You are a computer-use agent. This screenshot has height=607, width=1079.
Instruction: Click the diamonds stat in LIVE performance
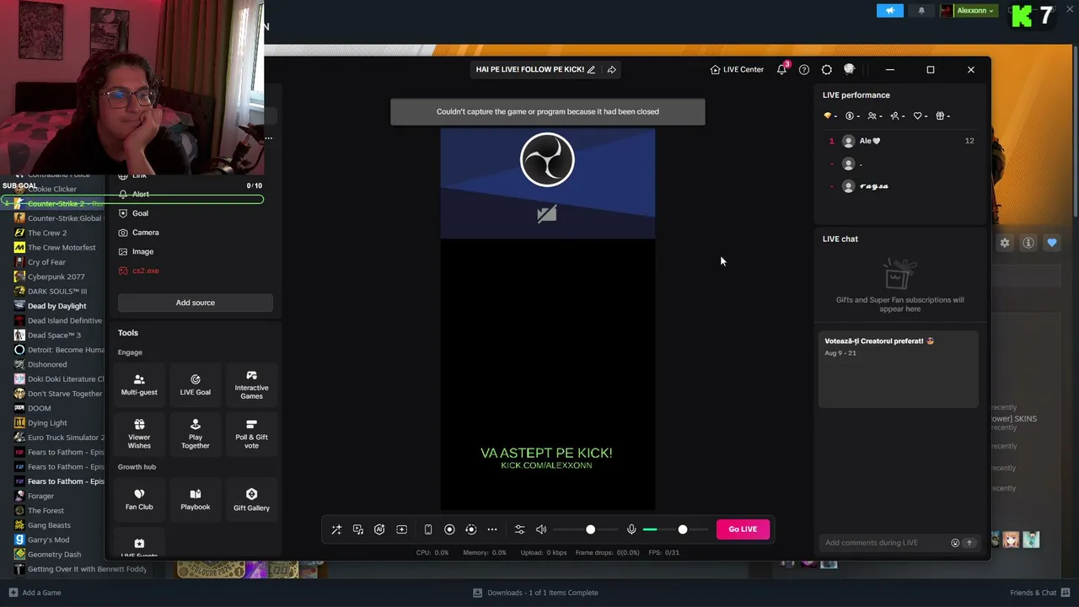point(830,116)
